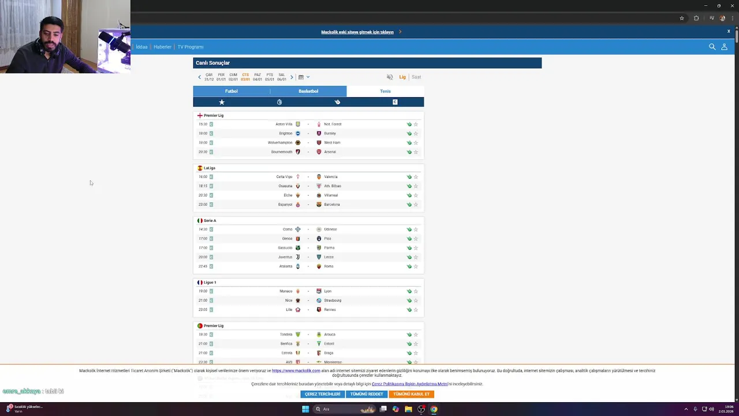Go to next dates with right arrow
Viewport: 739px width, 416px height.
tap(292, 77)
